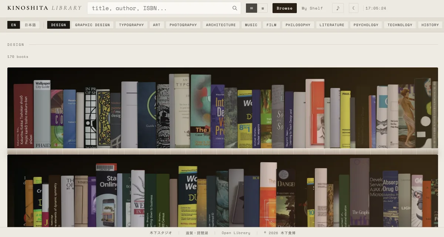Viewport: 444px width, 237px height.
Task: Switch to list view icon
Action: [252, 8]
